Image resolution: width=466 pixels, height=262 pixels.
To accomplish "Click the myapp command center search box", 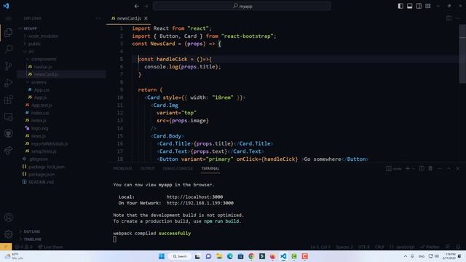I will coord(242,6).
